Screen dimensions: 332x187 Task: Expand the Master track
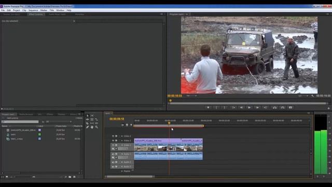(x=122, y=171)
